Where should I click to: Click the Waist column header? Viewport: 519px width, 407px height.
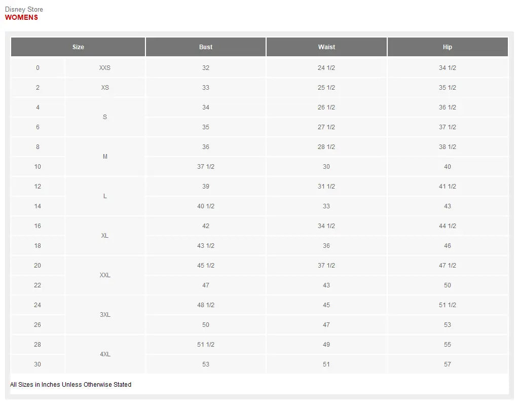tap(326, 47)
